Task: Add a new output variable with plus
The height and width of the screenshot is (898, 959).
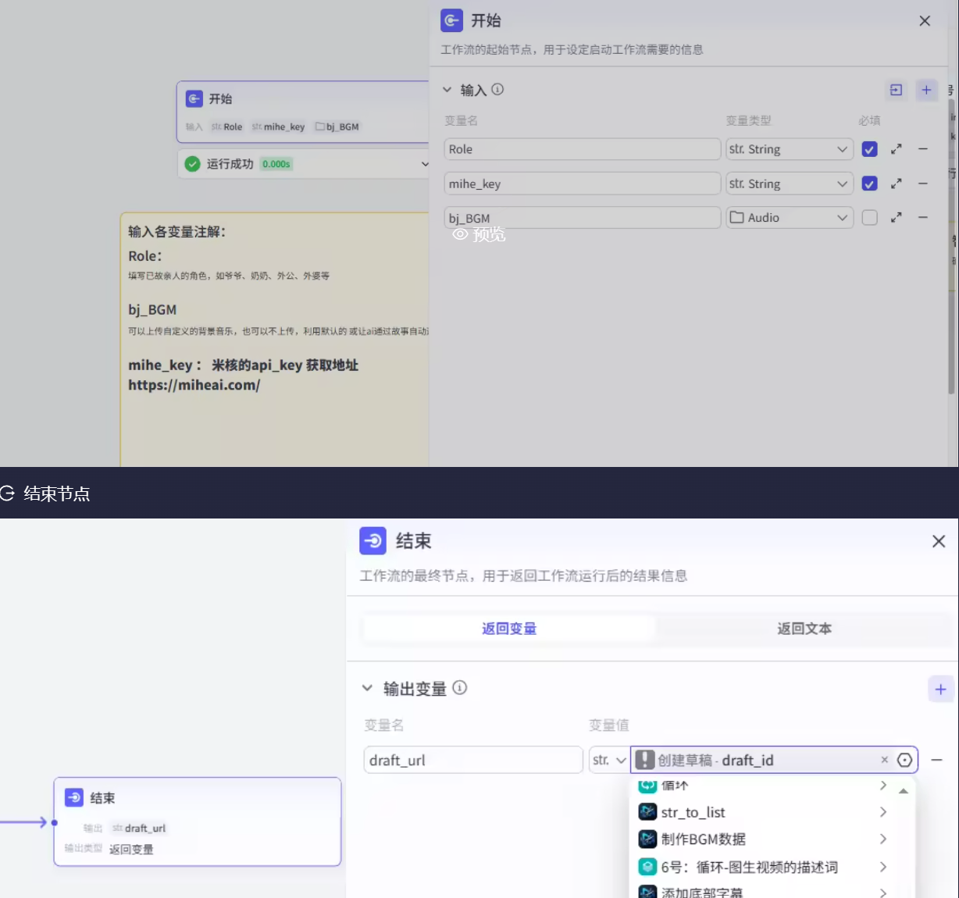Action: (940, 689)
